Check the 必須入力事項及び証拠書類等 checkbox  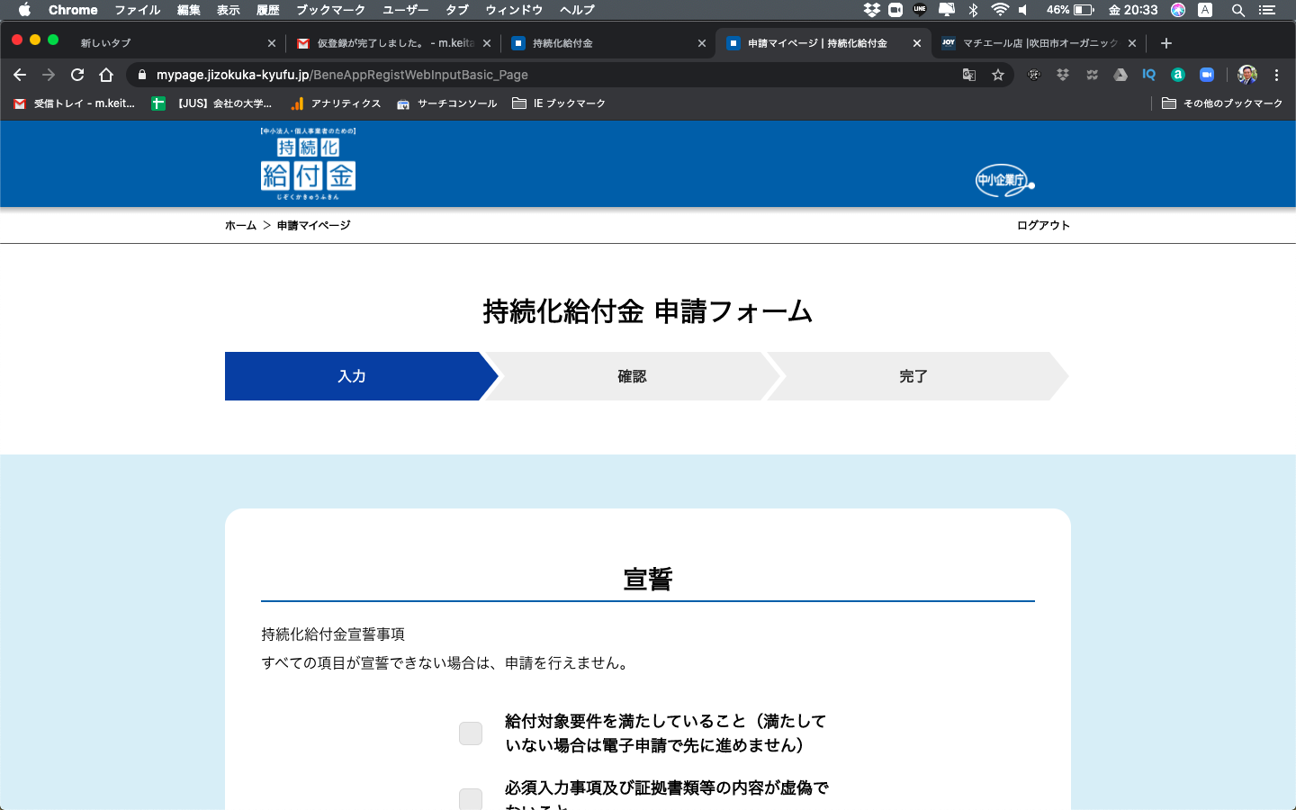tap(471, 798)
